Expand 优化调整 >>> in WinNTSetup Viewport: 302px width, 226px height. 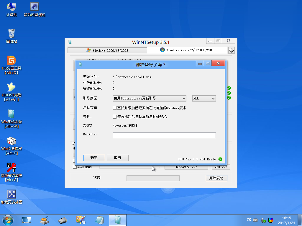pyautogui.click(x=186, y=167)
